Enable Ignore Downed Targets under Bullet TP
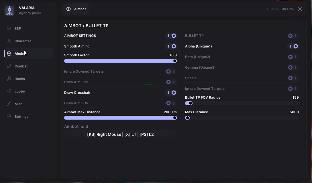This screenshot has width=312, height=183. [293, 89]
